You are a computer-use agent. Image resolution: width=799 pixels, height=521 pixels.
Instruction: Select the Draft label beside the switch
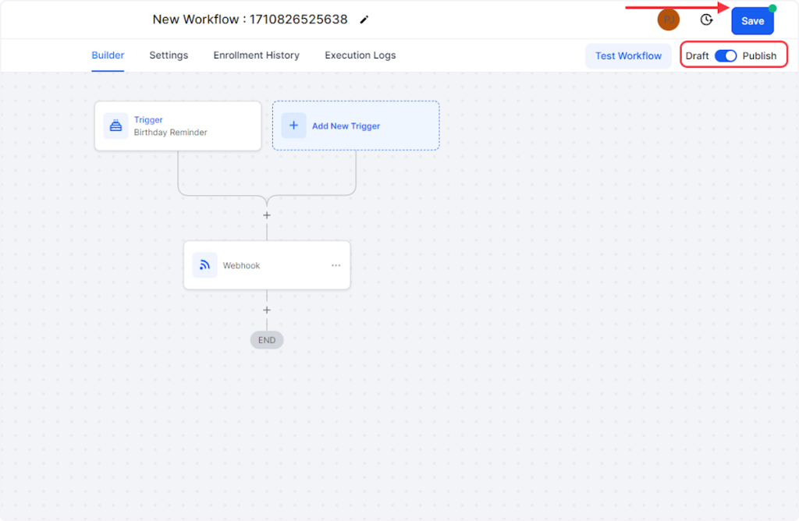point(697,56)
